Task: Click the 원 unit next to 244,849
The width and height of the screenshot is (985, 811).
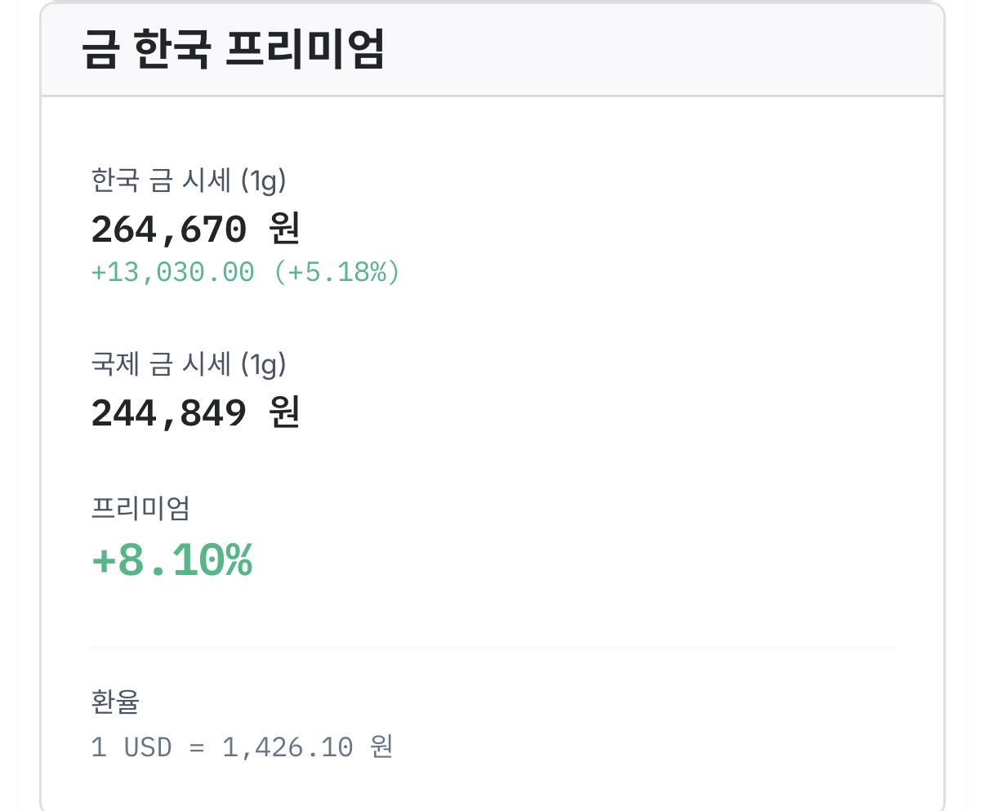Action: pos(284,412)
